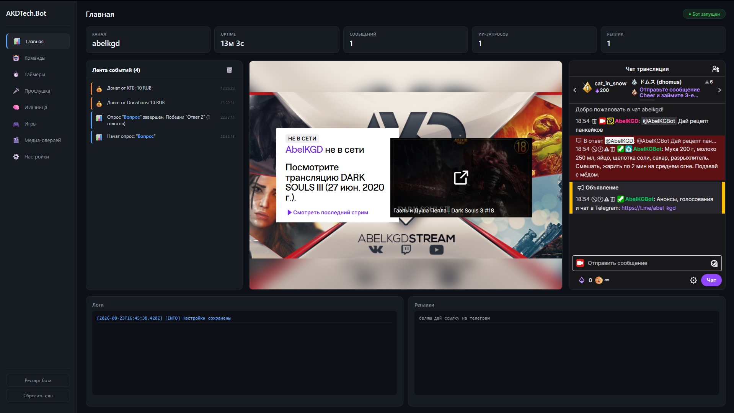Select the Донат от Donations: 10 RUB event
734x413 pixels.
(x=164, y=103)
